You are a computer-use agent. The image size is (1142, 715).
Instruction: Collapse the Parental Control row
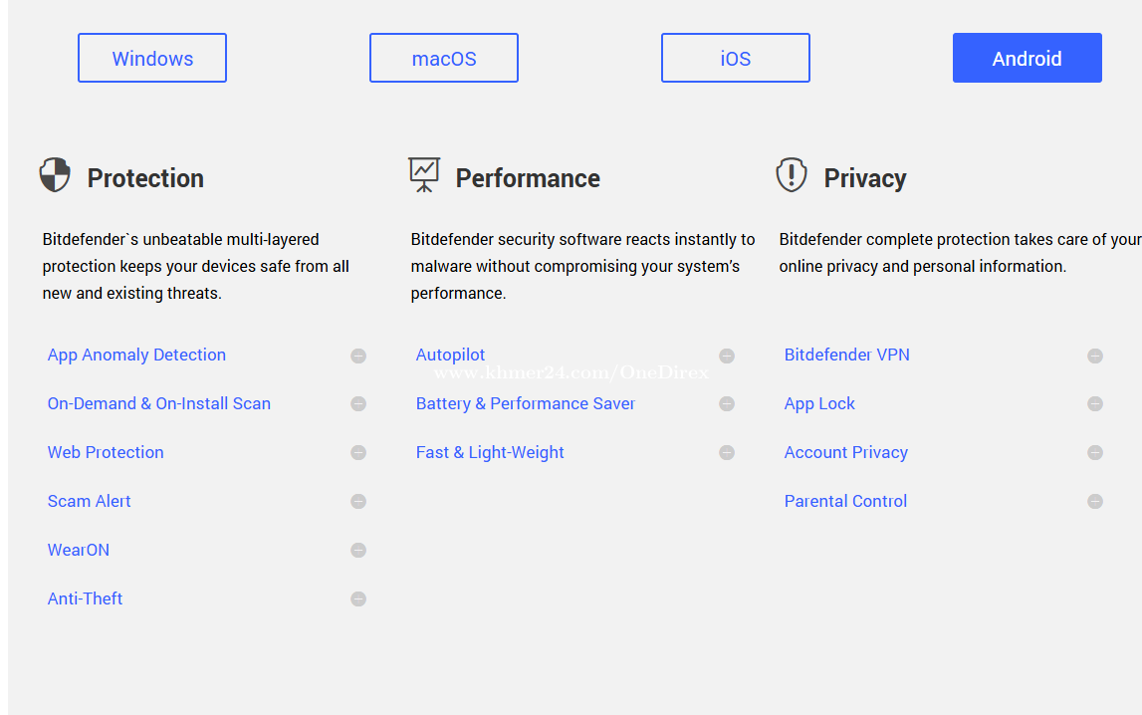click(x=1095, y=502)
